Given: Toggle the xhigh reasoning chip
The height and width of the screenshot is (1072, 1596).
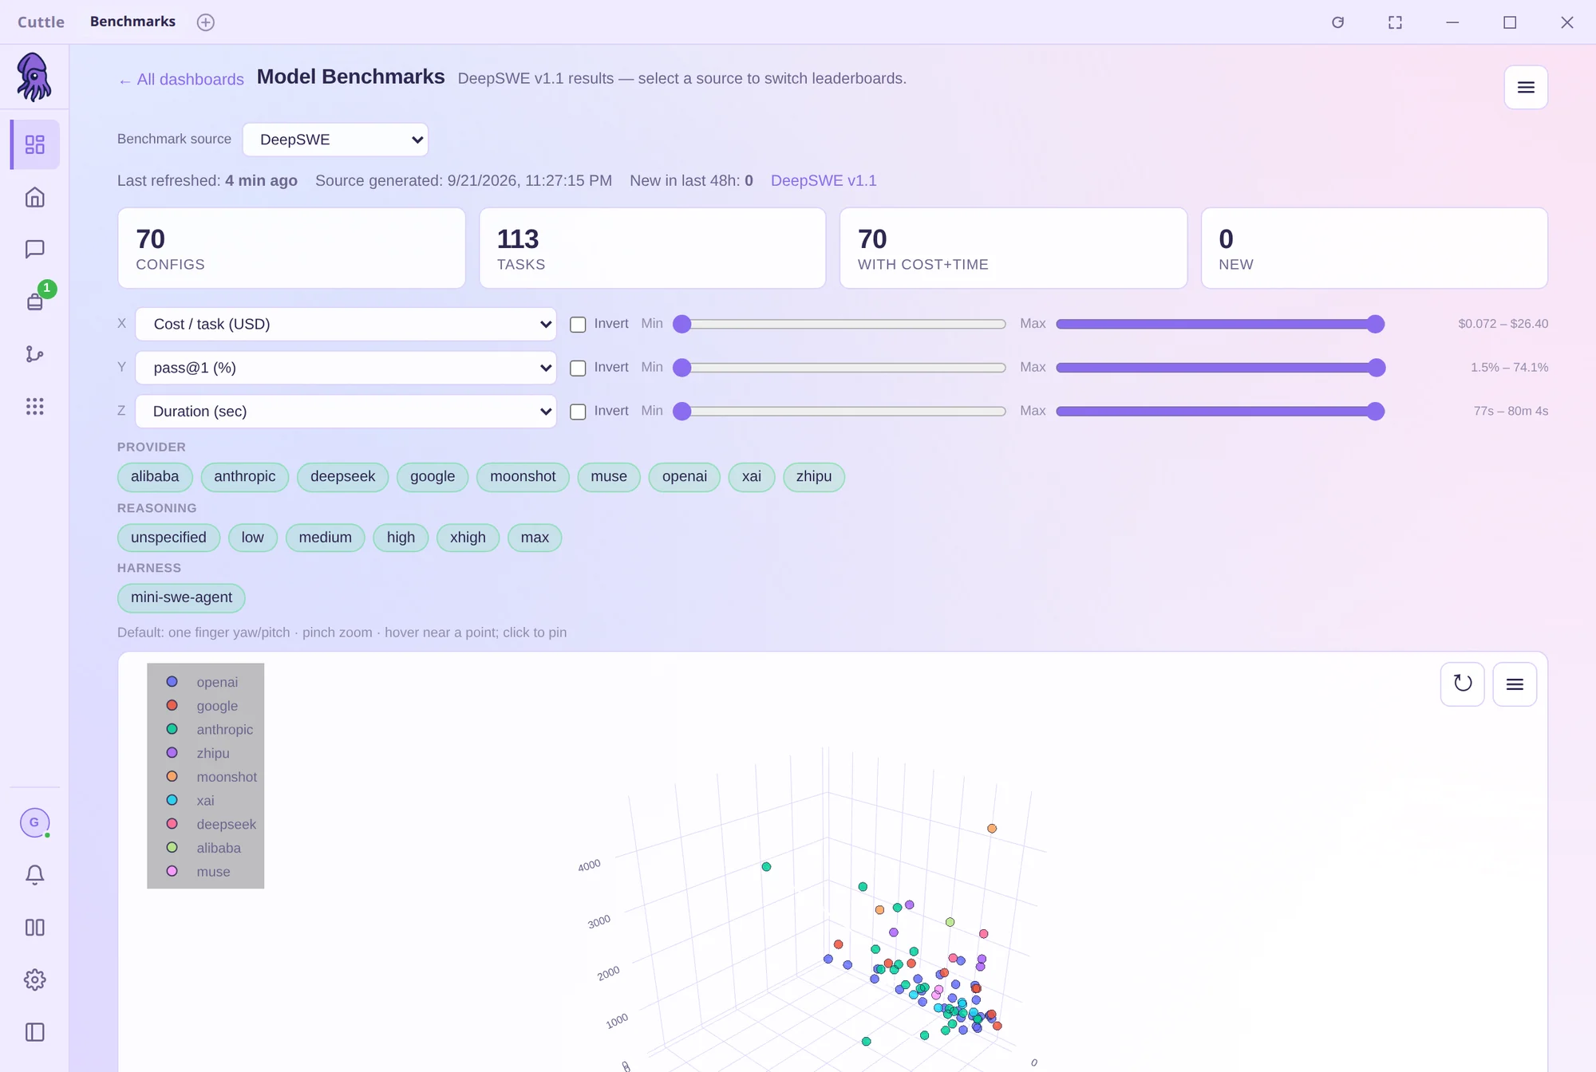Looking at the screenshot, I should coord(468,538).
